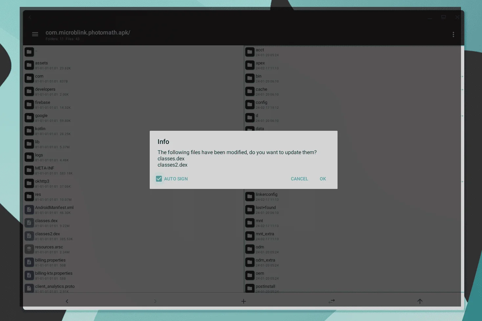
Task: Select the AndroidManifest.xml file icon
Action: (x=29, y=209)
